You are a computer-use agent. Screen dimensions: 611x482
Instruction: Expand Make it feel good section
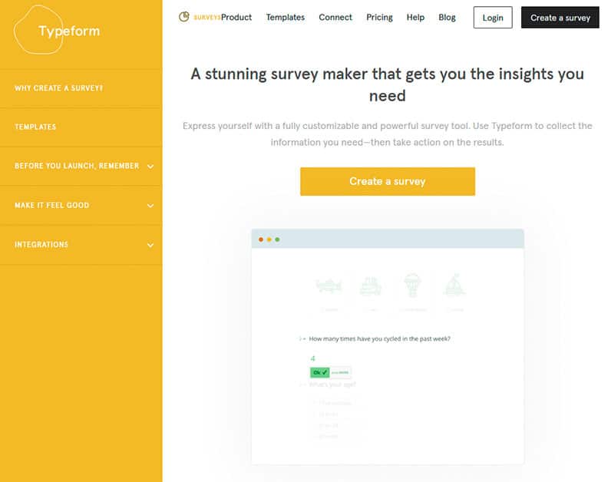coord(81,206)
